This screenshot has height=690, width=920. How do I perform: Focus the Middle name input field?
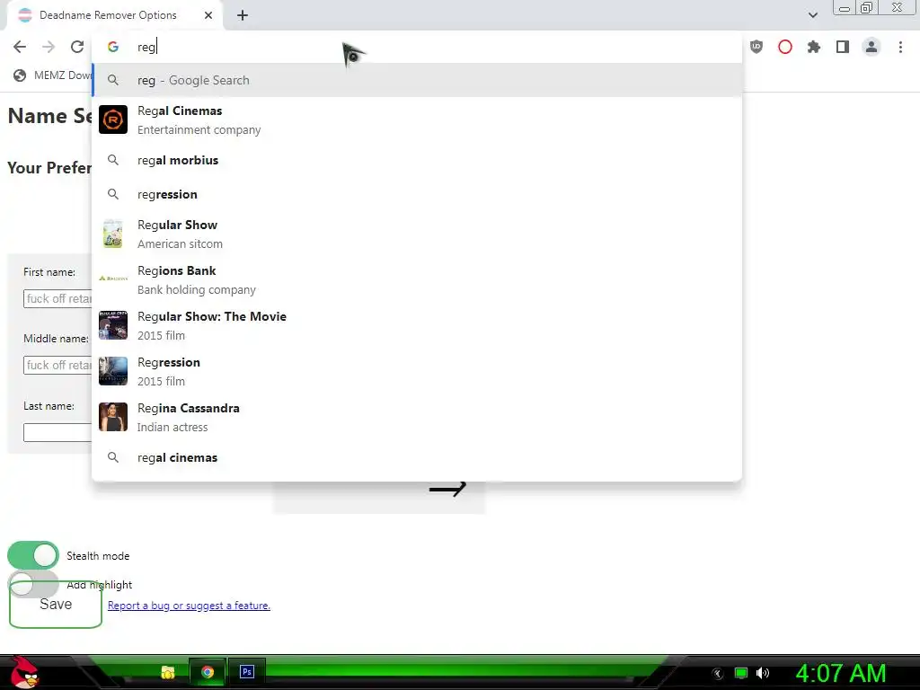58,365
